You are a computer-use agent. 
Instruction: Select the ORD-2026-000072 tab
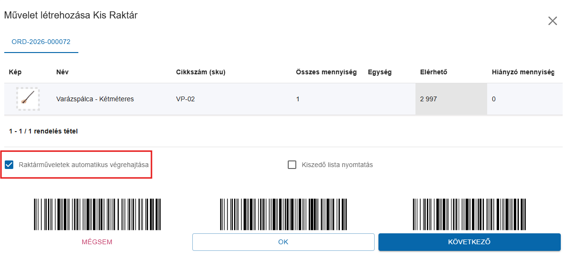(x=41, y=42)
